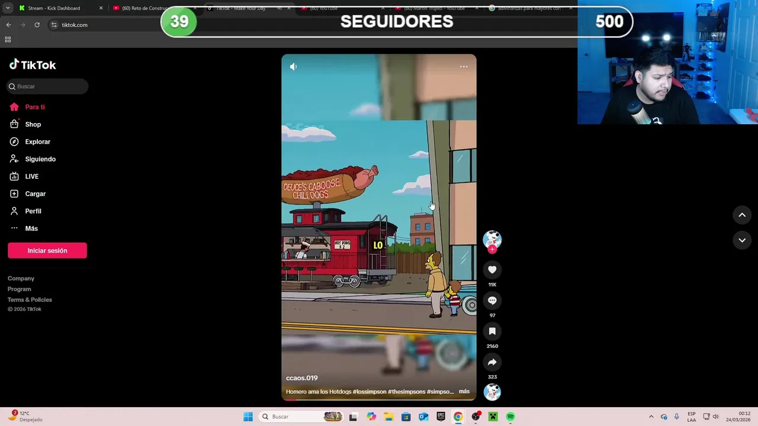Mute the video with the speaker icon
Viewport: 758px width, 426px height.
[293, 67]
